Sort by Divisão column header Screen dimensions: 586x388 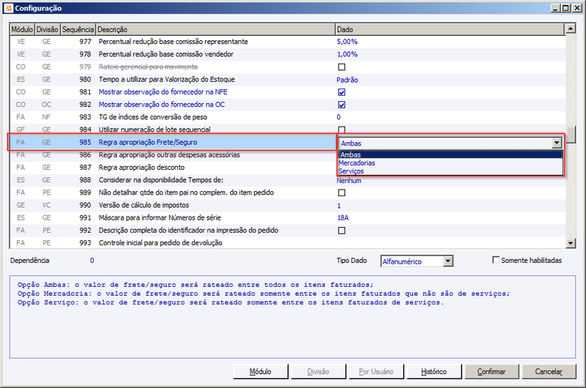pyautogui.click(x=47, y=29)
